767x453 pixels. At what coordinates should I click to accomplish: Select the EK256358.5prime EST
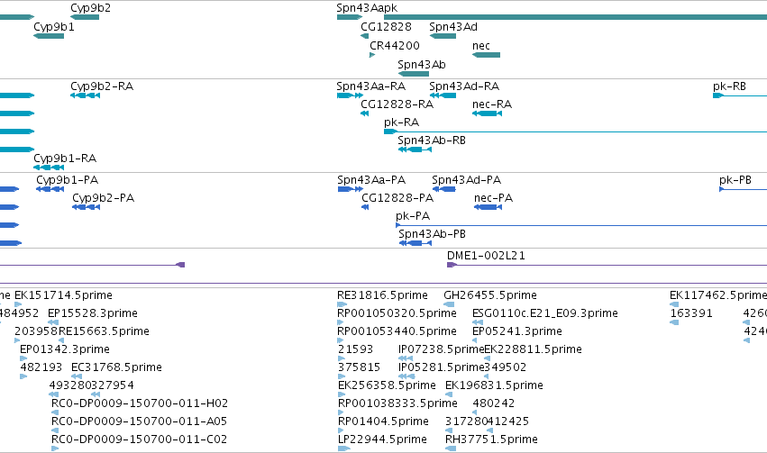click(342, 394)
